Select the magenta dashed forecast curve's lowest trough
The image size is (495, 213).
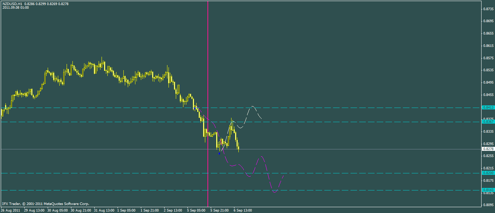coord(274,192)
